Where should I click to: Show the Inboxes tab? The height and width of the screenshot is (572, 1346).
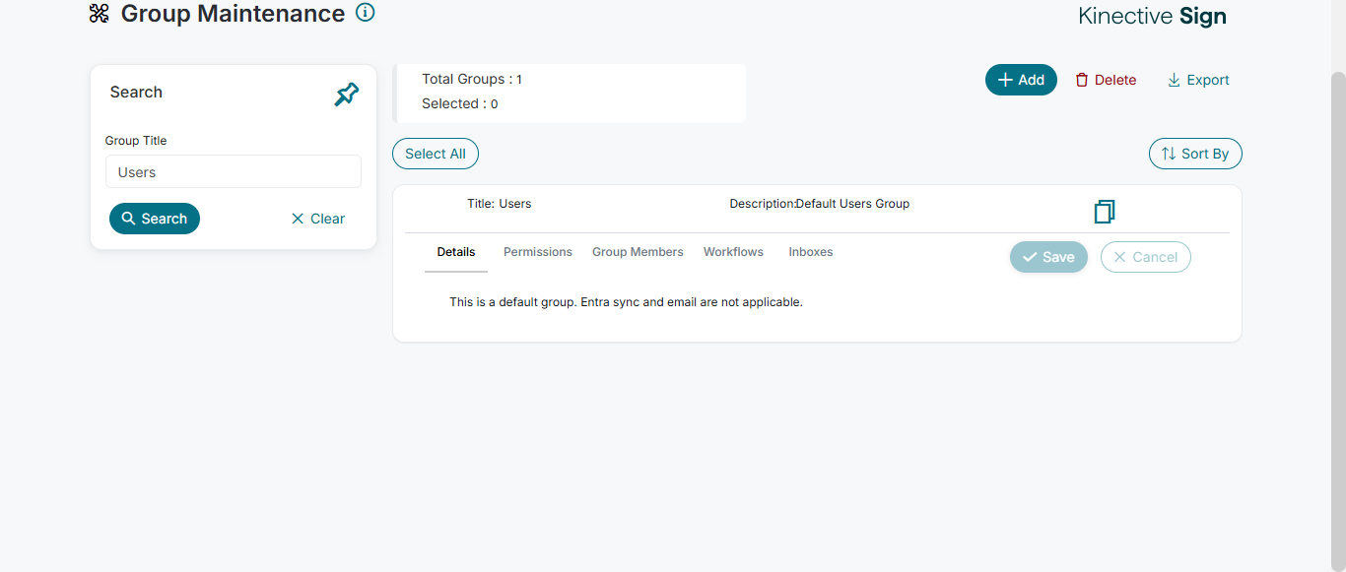pos(811,252)
